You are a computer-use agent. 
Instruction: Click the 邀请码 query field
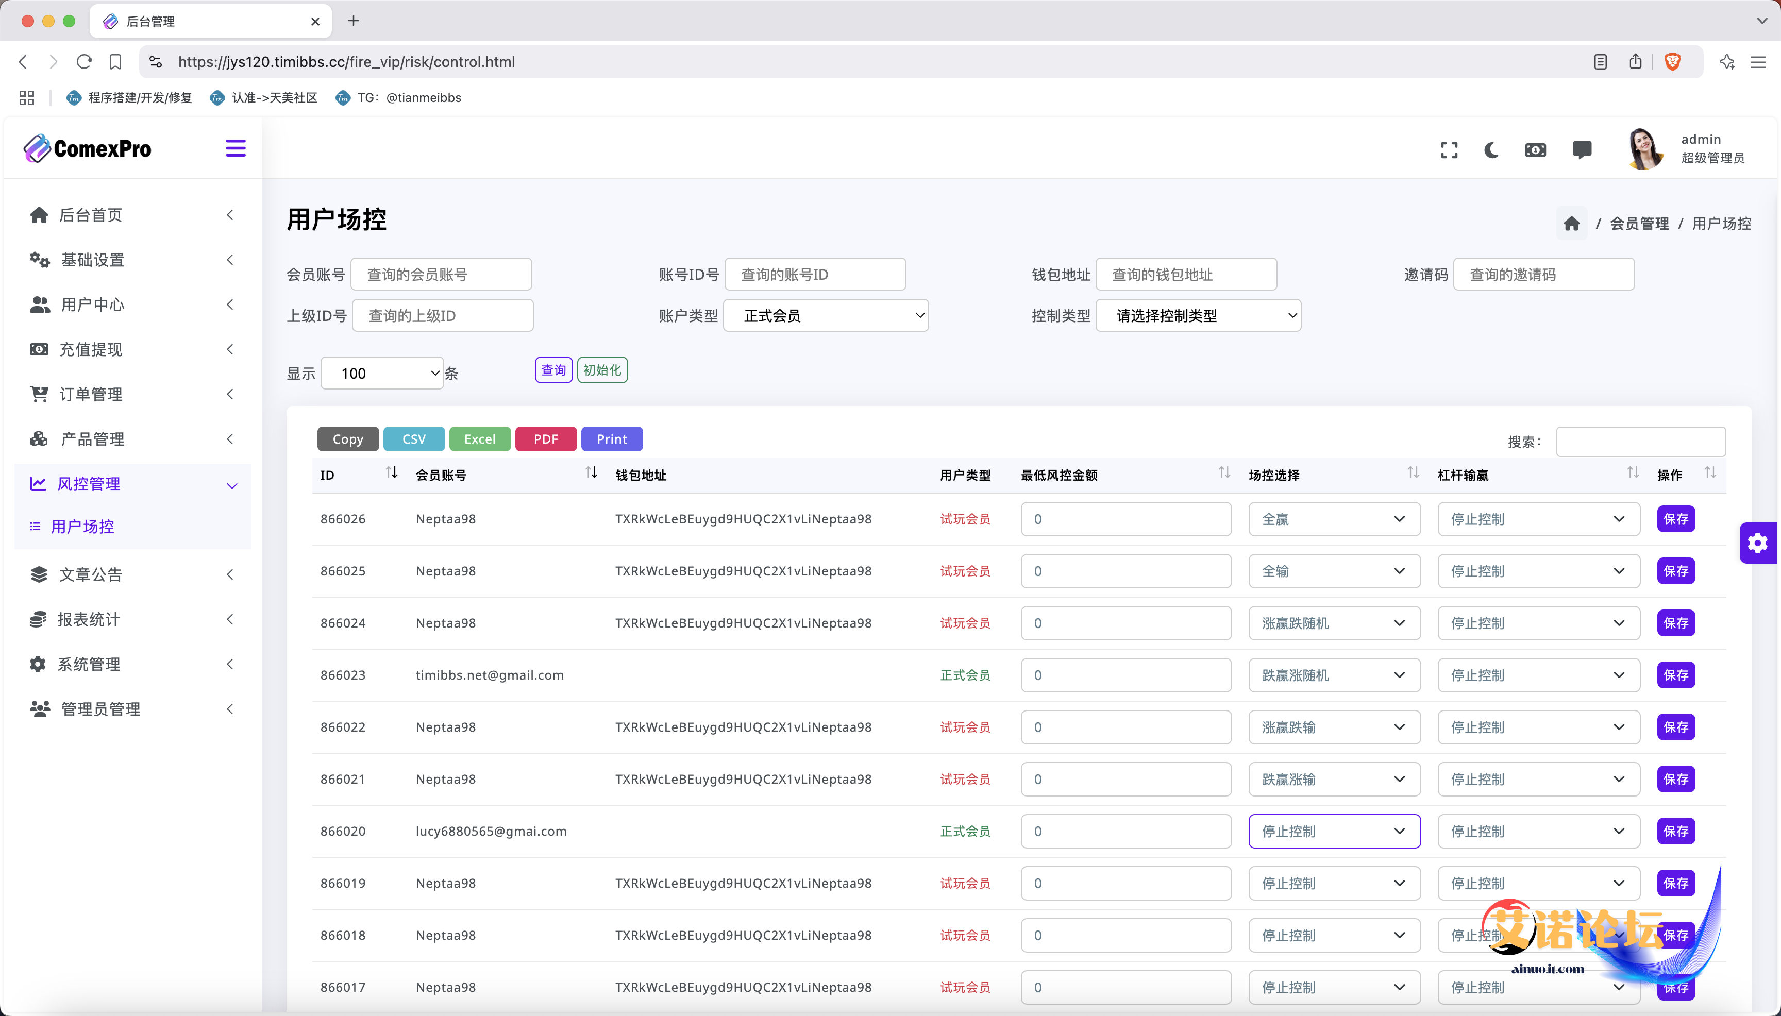click(x=1544, y=274)
